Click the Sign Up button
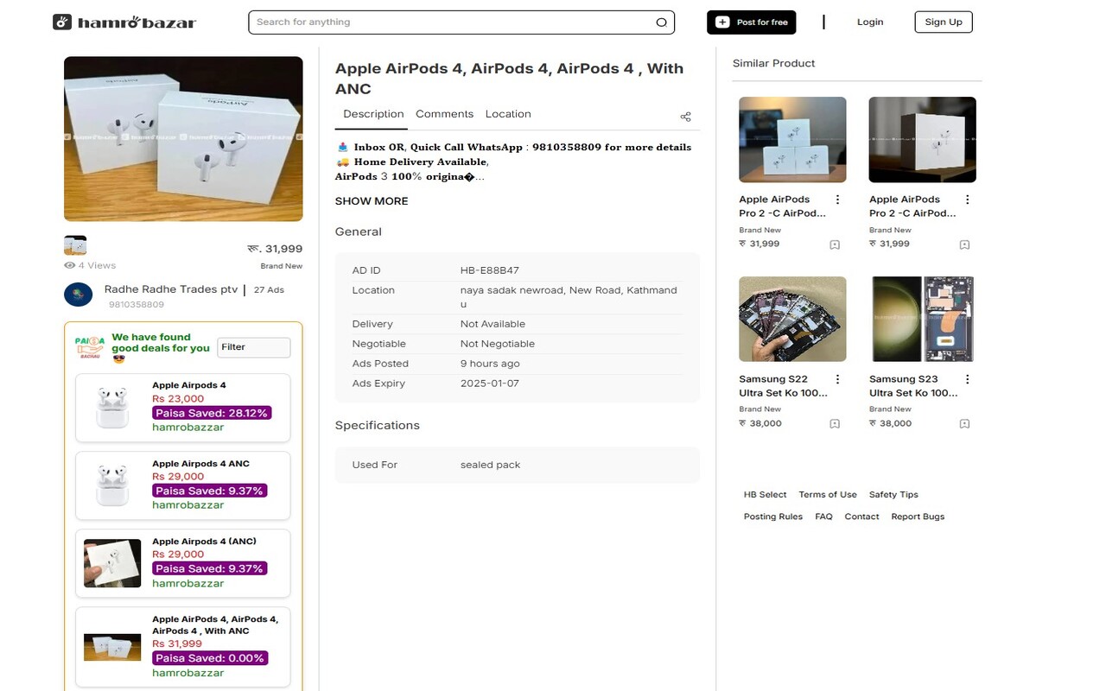 point(943,22)
